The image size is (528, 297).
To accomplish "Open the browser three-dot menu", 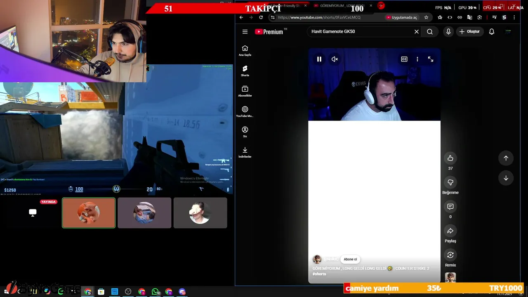I will tap(514, 17).
